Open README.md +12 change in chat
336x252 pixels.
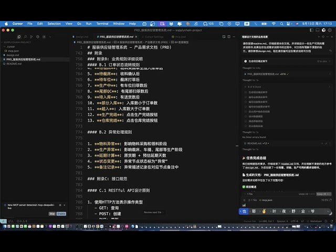tap(256, 143)
